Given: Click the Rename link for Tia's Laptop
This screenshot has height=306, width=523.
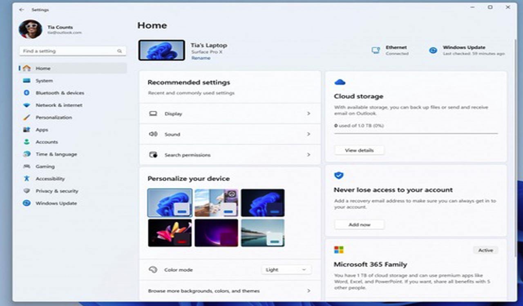Looking at the screenshot, I should coord(201,58).
